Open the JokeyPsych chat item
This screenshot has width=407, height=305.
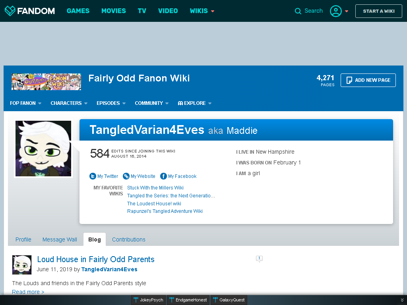149,300
